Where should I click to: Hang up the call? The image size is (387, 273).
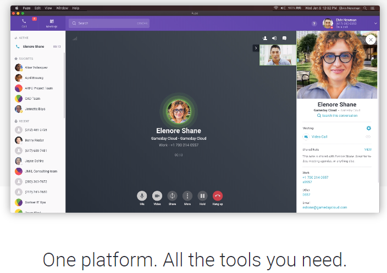(218, 196)
